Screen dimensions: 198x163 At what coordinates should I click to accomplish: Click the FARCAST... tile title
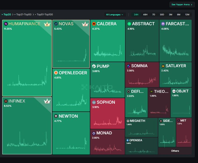(177, 24)
